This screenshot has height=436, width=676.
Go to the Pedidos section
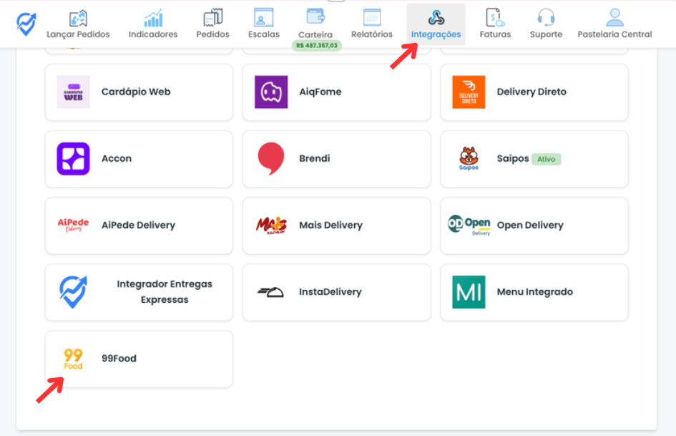pos(212,24)
